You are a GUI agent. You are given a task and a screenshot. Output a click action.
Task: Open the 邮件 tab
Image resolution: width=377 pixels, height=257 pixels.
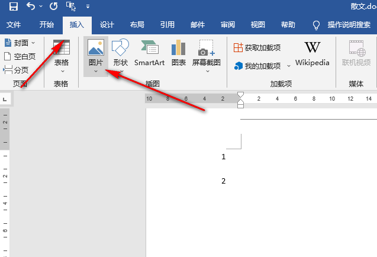tap(198, 24)
